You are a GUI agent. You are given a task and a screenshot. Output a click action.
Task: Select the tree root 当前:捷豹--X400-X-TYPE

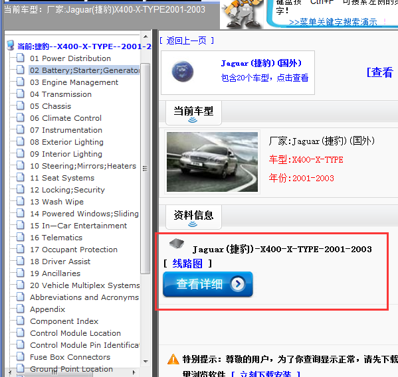84,46
